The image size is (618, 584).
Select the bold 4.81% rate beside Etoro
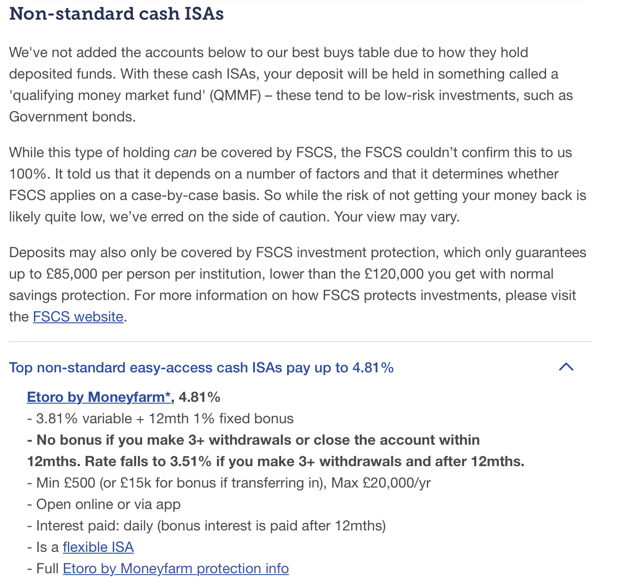200,397
